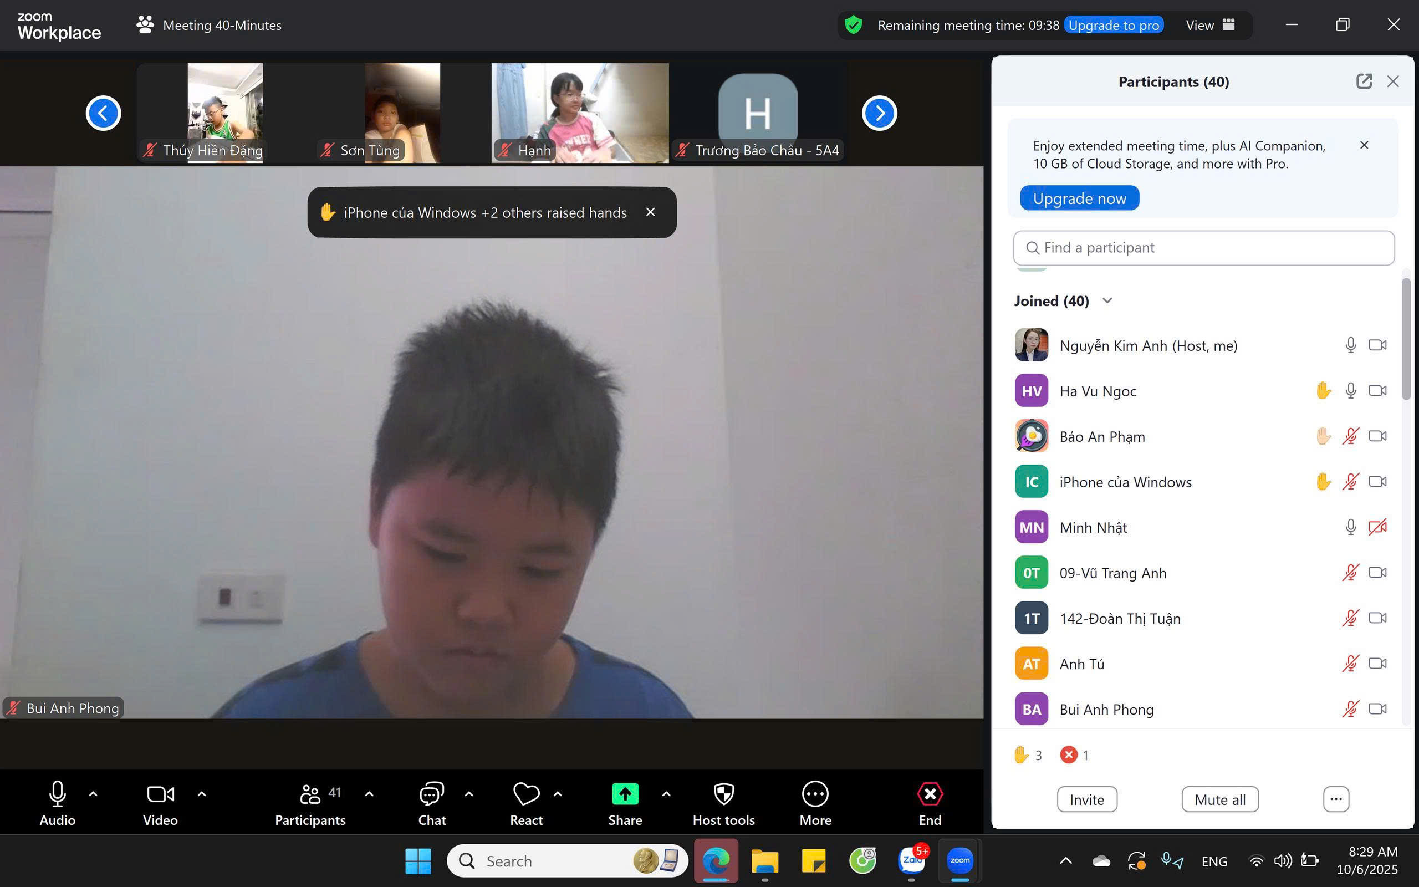Open the Share options arrow
This screenshot has width=1419, height=887.
pos(666,794)
